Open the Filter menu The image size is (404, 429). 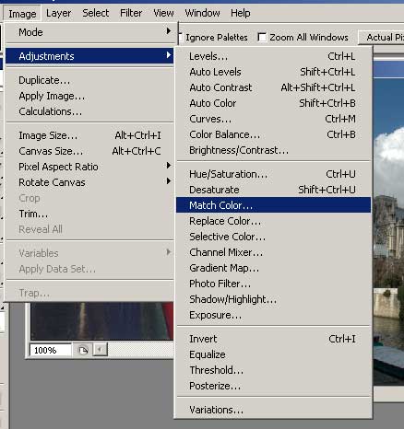pyautogui.click(x=131, y=13)
